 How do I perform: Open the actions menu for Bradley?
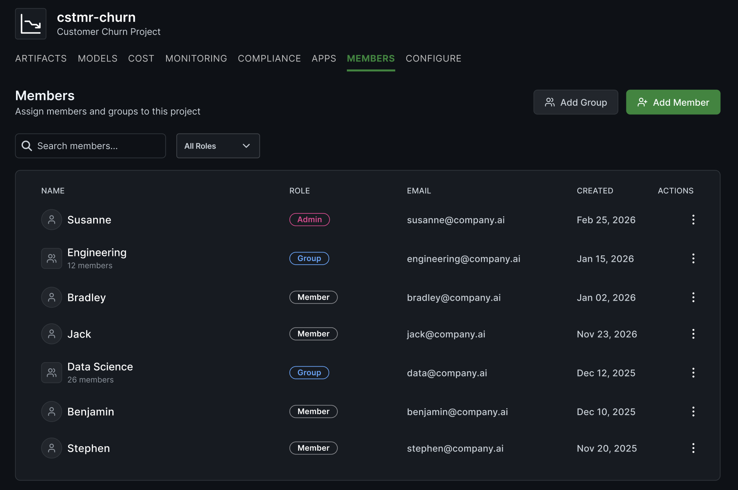pos(693,297)
